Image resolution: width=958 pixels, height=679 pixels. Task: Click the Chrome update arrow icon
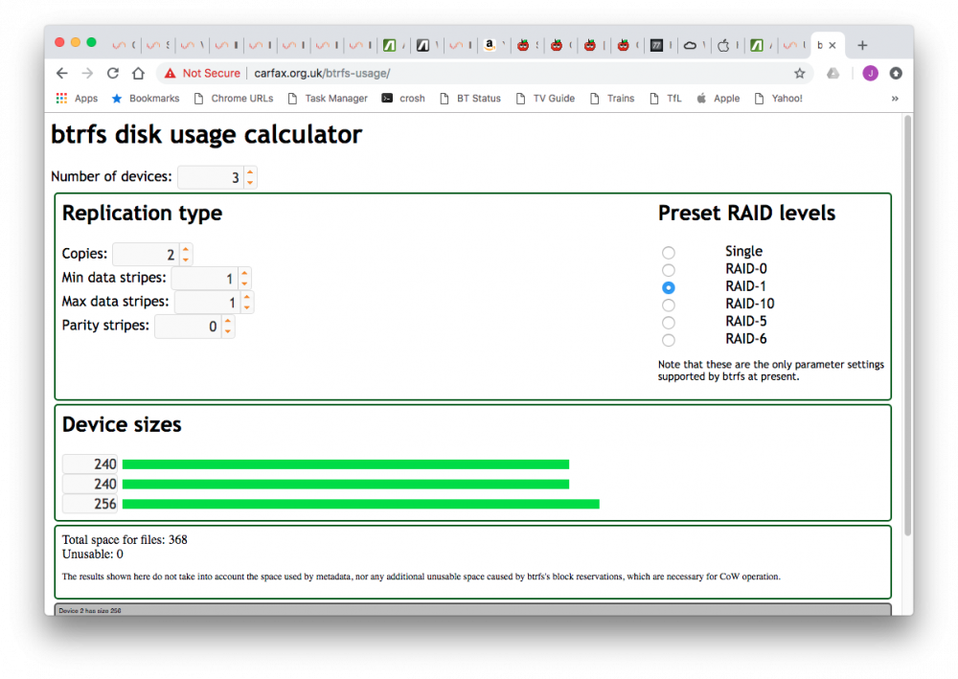tap(896, 74)
